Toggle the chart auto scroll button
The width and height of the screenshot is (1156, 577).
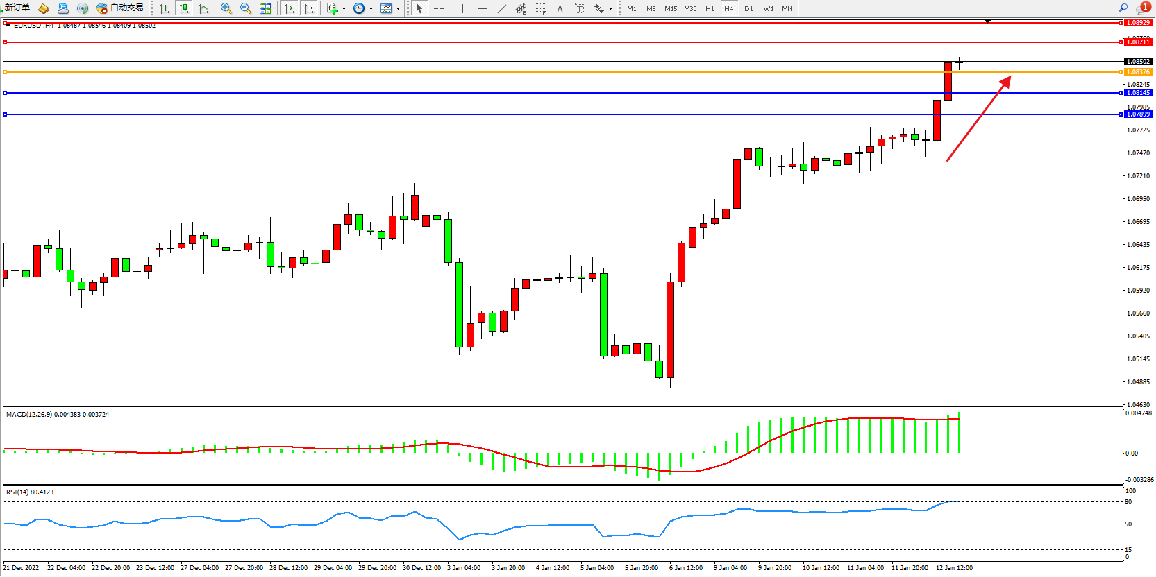(x=290, y=8)
